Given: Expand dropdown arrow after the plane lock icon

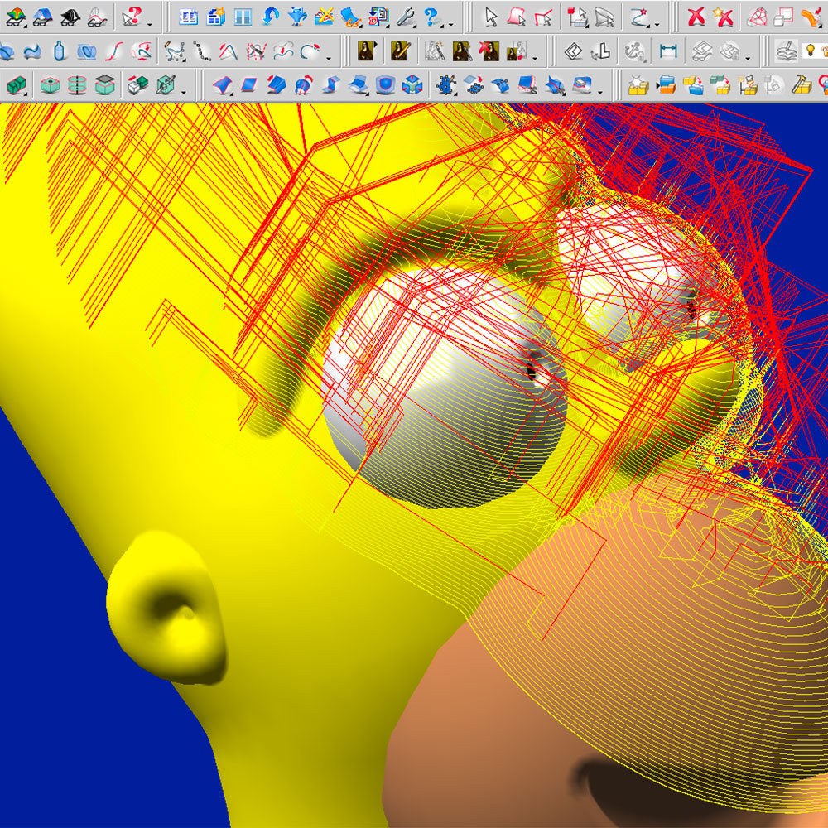Looking at the screenshot, I should [x=747, y=58].
